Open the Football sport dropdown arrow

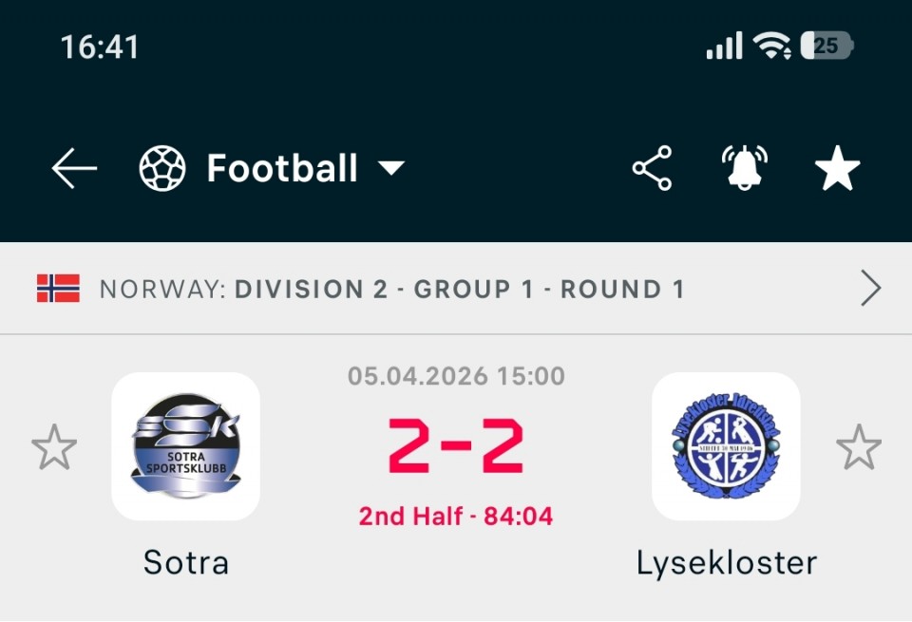[x=391, y=169]
